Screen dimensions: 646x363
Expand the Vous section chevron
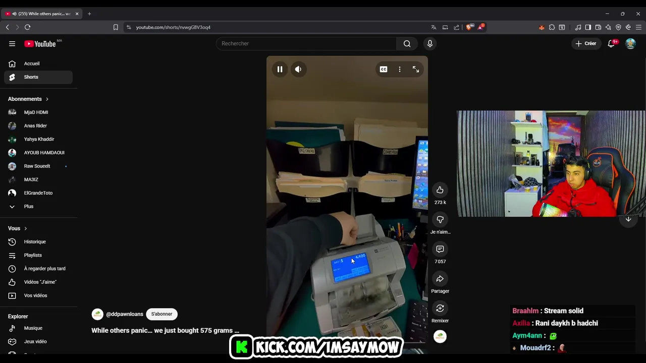(x=25, y=228)
